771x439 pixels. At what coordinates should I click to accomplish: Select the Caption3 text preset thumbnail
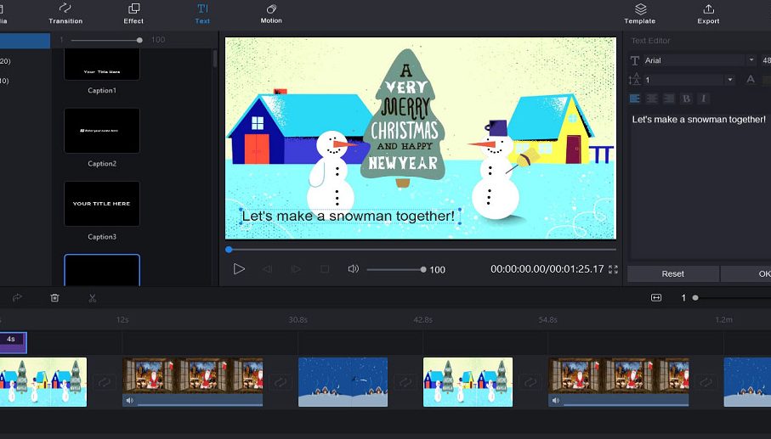102,204
